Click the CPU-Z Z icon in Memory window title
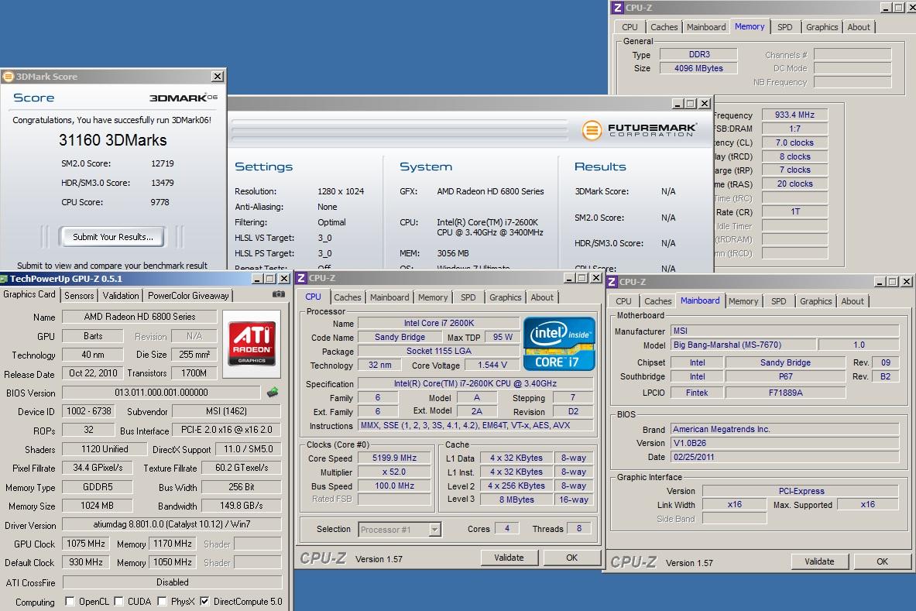The width and height of the screenshot is (916, 611). [618, 8]
